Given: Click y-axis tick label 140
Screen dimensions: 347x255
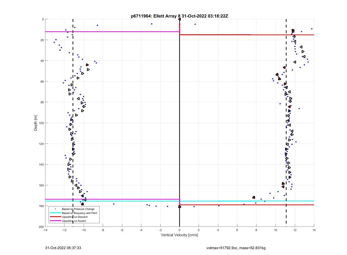Looking at the screenshot, I should (41, 165).
